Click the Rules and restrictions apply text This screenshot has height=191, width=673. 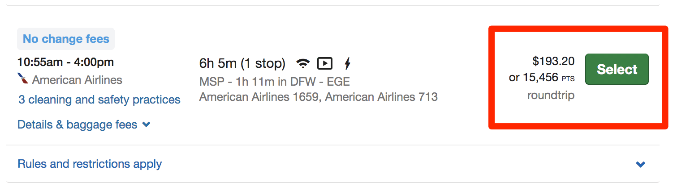[x=90, y=164]
